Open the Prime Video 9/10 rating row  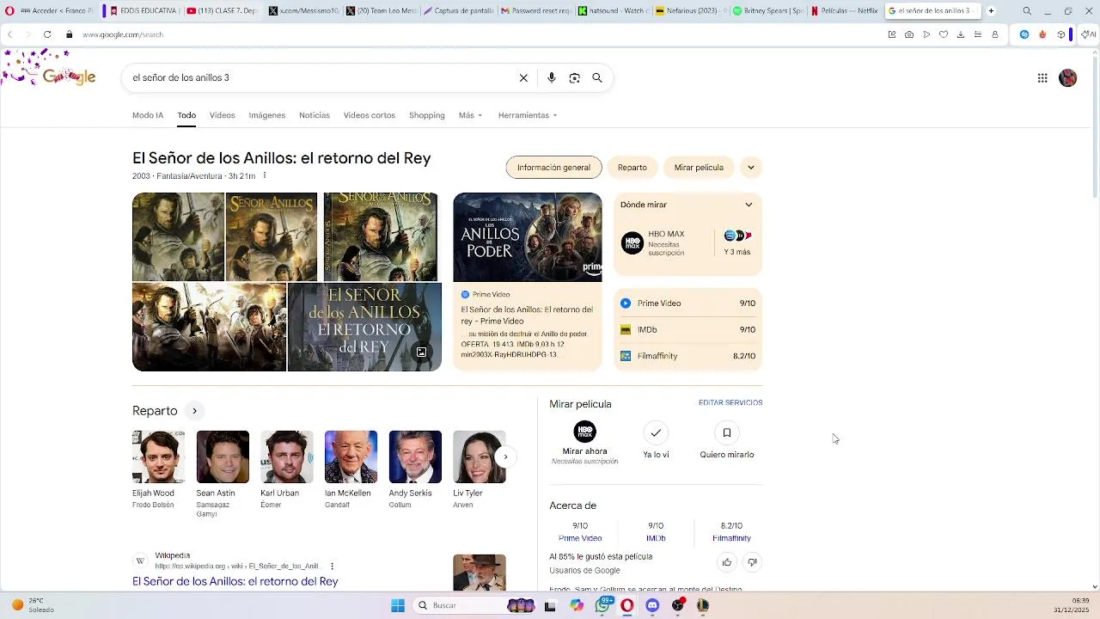687,303
